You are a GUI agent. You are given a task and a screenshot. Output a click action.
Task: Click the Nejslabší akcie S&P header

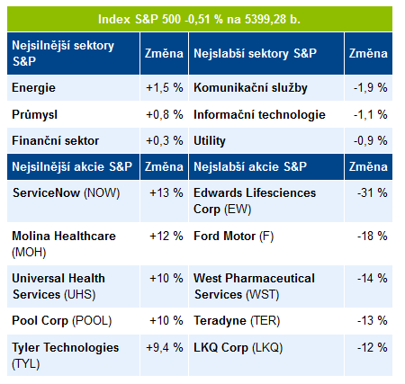[x=266, y=166]
